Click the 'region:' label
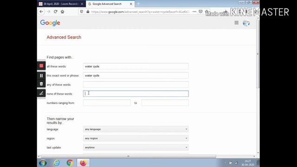Image resolution: width=297 pixels, height=167 pixels. [51, 138]
